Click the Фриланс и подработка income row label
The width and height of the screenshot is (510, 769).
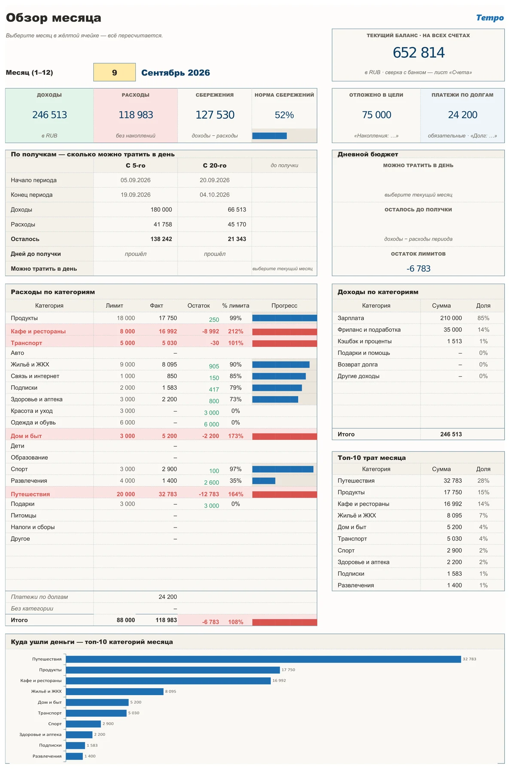coord(369,330)
